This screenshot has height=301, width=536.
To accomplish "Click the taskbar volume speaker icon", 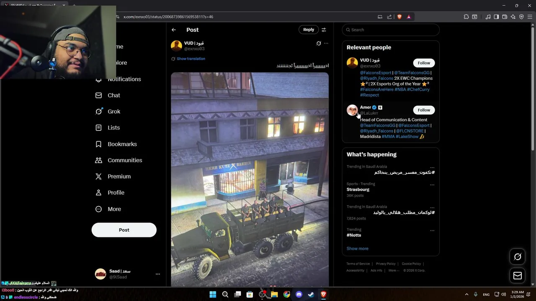I will (503, 294).
